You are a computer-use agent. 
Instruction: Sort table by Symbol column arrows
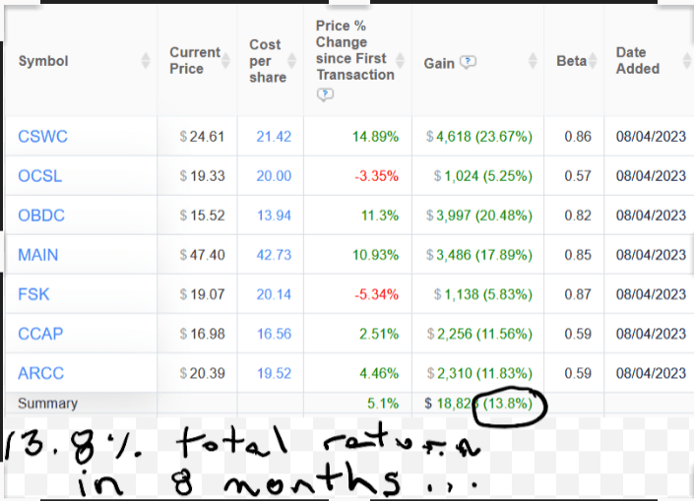(147, 61)
